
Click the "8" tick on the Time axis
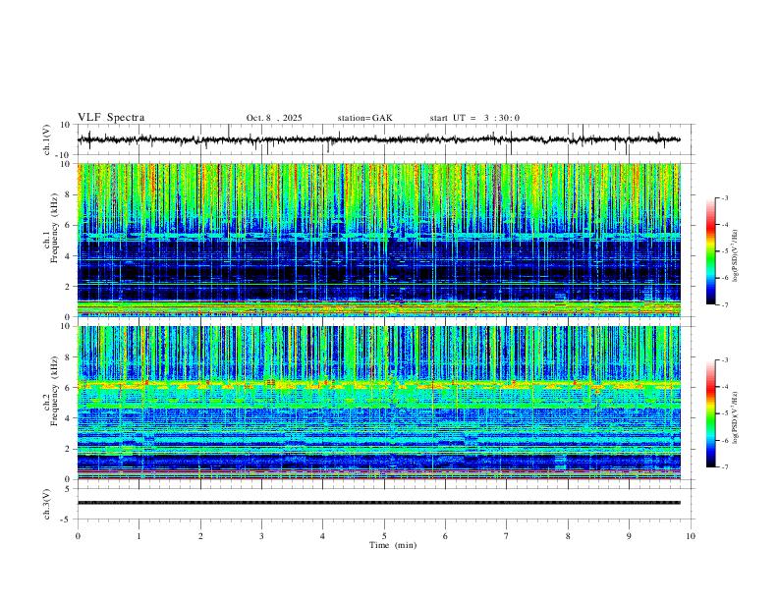tap(568, 536)
